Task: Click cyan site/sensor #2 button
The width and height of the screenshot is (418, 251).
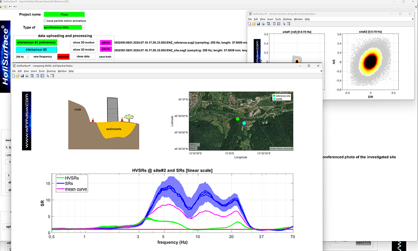Action: coord(36,50)
